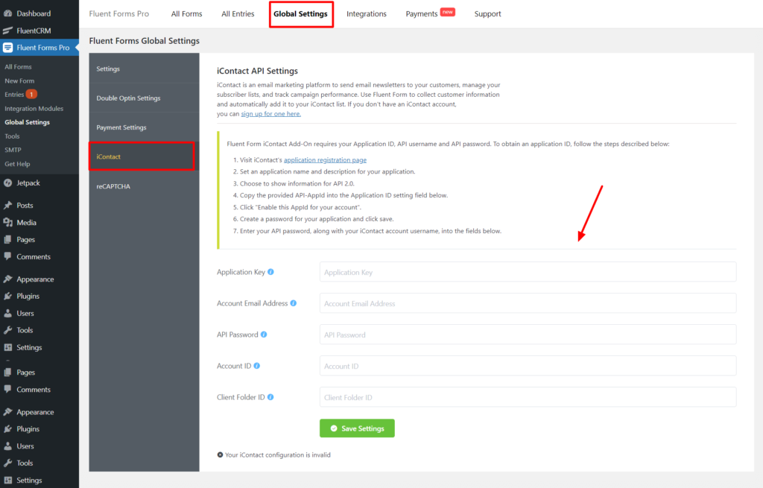Viewport: 763px width, 488px height.
Task: Open Tools under Fluent Forms Pro submenu
Action: pos(12,136)
